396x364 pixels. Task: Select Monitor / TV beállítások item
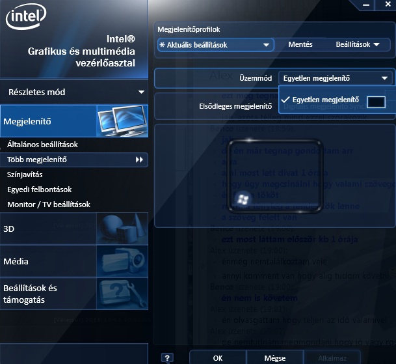coord(49,204)
